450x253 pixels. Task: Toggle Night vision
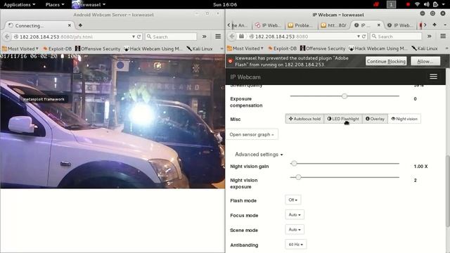click(x=404, y=119)
